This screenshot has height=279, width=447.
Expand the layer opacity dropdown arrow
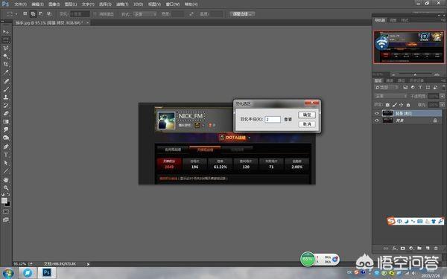click(x=442, y=96)
